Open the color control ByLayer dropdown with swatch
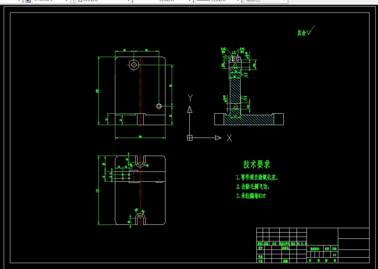 [104, 1]
